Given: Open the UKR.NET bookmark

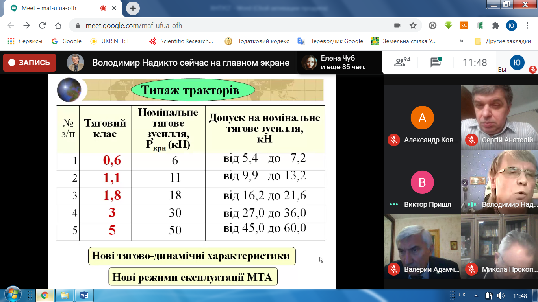Looking at the screenshot, I should [x=108, y=41].
